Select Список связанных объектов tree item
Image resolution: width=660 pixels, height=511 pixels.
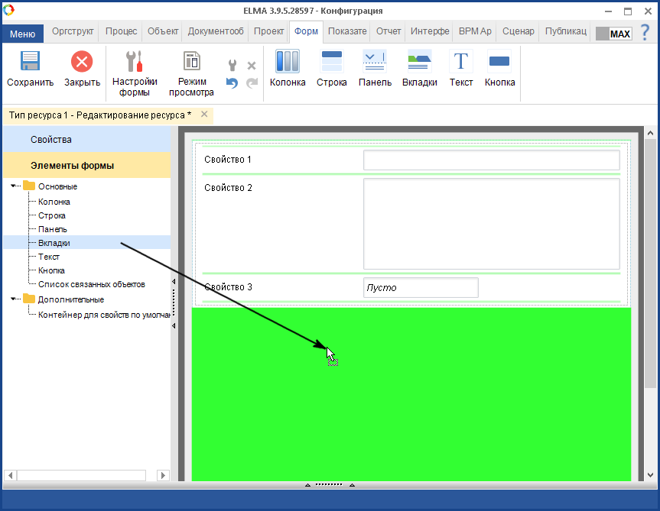tap(91, 284)
